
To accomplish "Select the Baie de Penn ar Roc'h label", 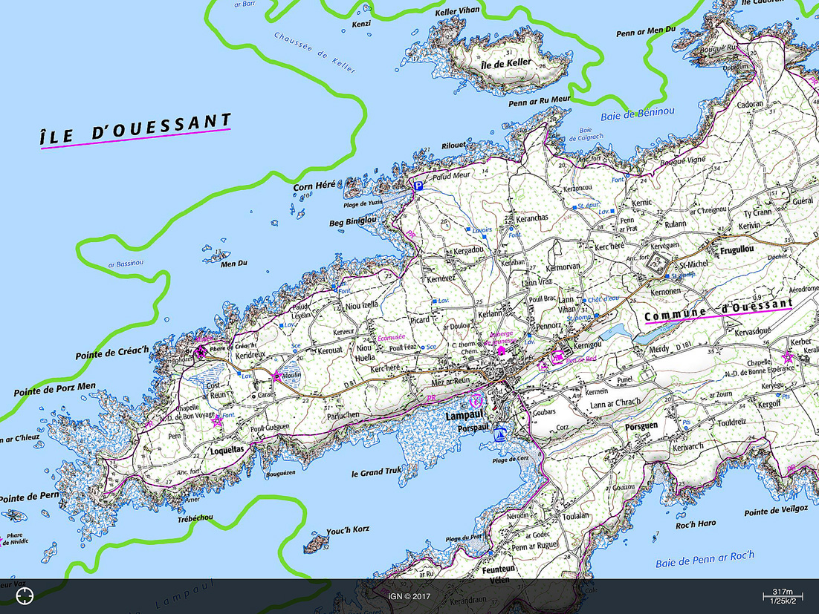I will coord(705,560).
